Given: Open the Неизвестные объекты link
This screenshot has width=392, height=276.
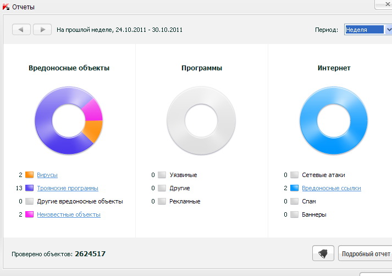Looking at the screenshot, I should click(69, 214).
